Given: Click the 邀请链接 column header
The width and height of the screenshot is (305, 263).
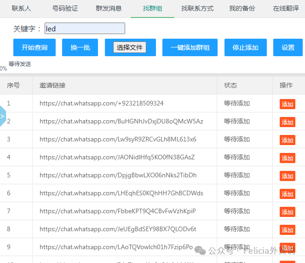Looking at the screenshot, I should coord(52,85).
